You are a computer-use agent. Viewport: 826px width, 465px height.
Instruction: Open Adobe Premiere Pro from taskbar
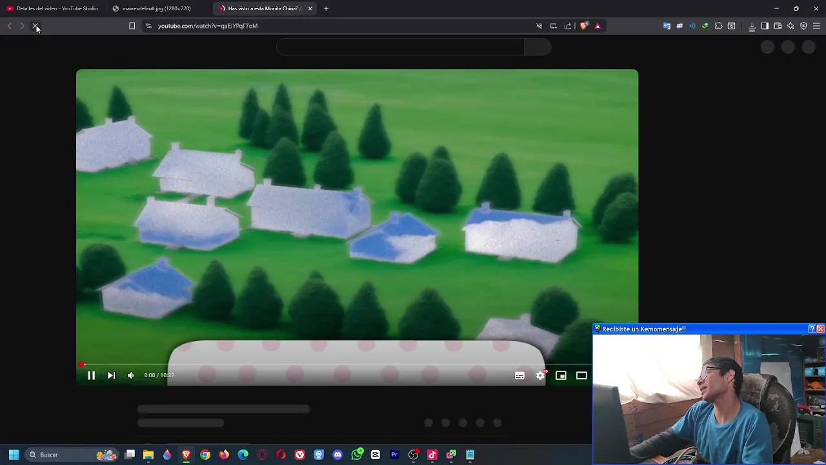pyautogui.click(x=394, y=455)
